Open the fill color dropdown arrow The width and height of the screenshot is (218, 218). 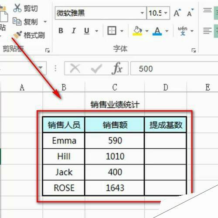point(147,31)
